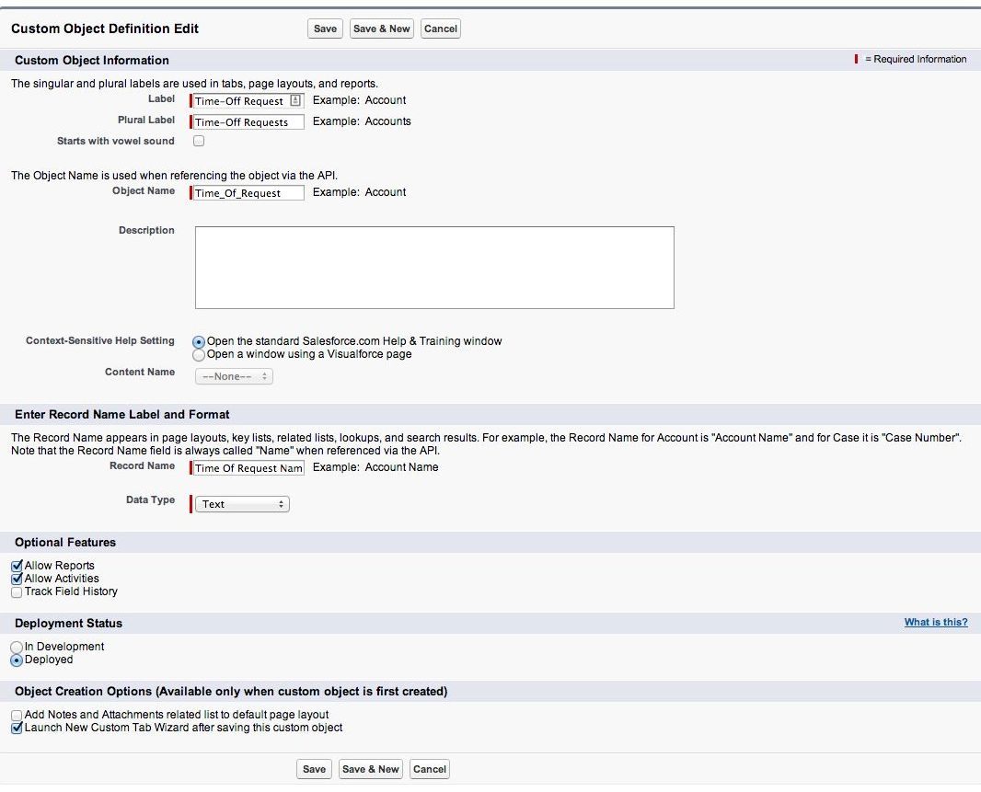Click 'Example: Account Name' beside Record Name
Viewport: 981px width, 792px height.
click(x=375, y=467)
